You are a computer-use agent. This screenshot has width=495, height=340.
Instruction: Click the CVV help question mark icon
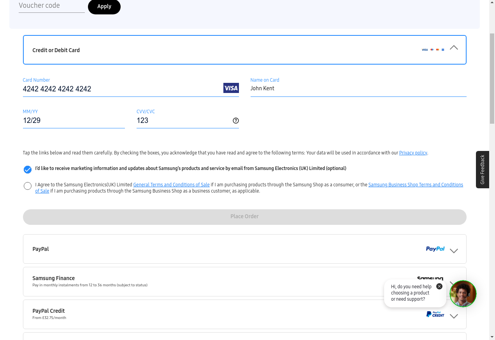235,121
